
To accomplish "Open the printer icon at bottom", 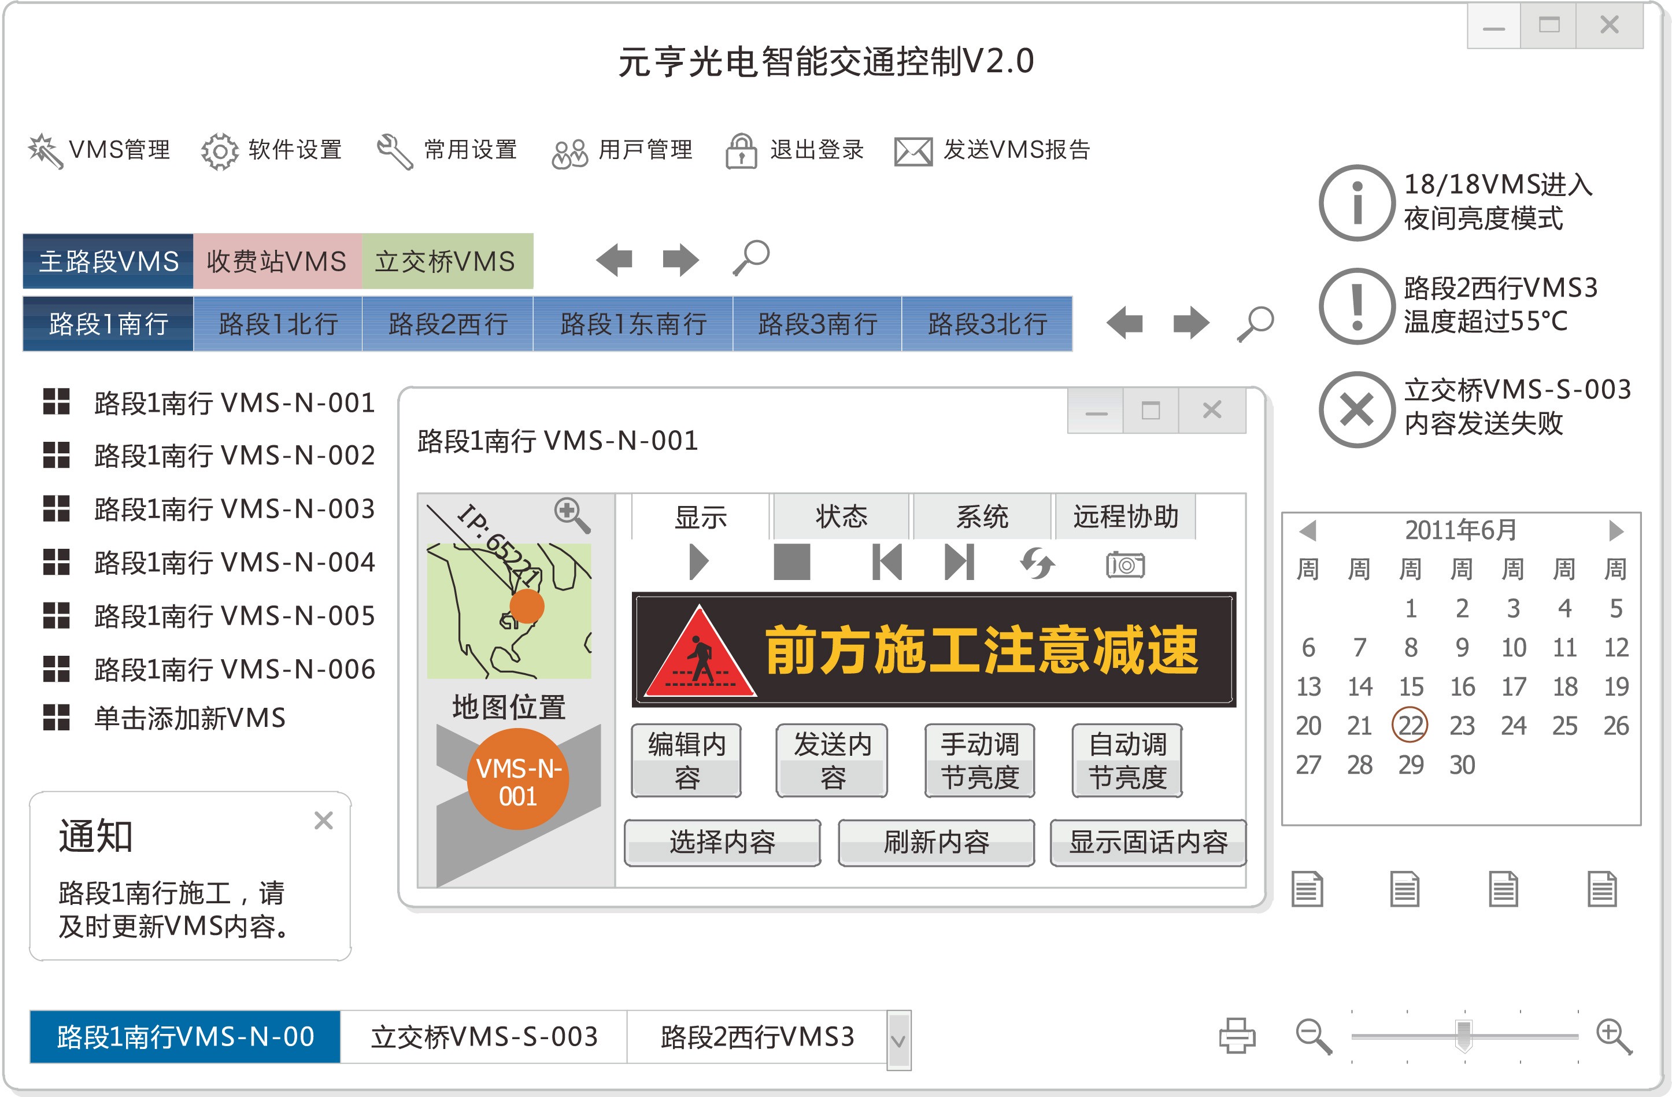I will pos(1237,1035).
